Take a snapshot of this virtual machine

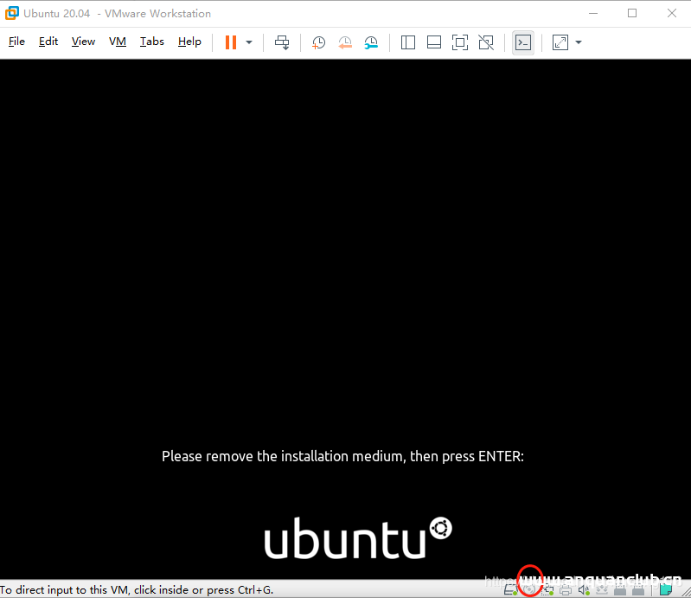(318, 42)
